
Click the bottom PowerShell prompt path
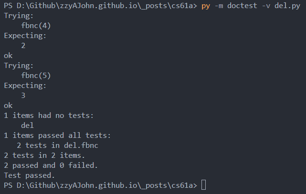(x=101, y=185)
